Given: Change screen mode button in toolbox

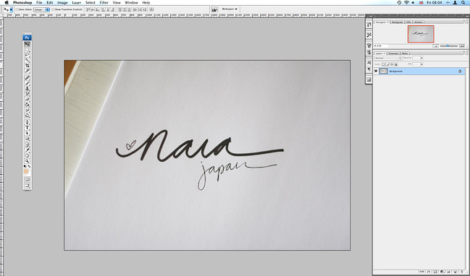Looking at the screenshot, I should click(27, 186).
